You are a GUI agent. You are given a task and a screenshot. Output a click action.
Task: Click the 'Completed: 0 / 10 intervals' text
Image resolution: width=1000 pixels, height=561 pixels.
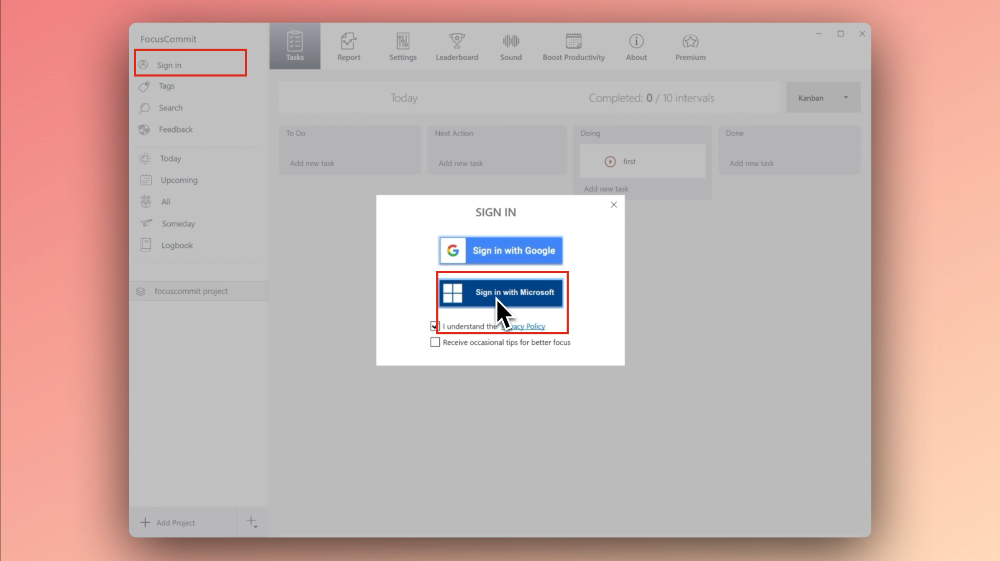click(651, 98)
